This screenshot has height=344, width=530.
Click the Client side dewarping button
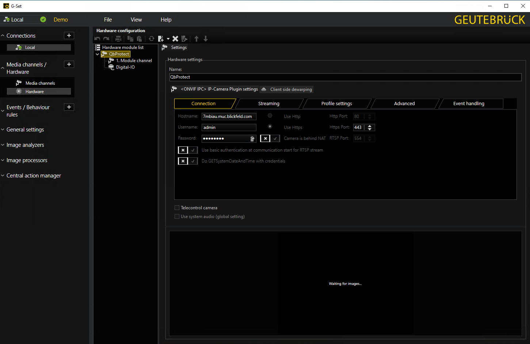pyautogui.click(x=287, y=89)
